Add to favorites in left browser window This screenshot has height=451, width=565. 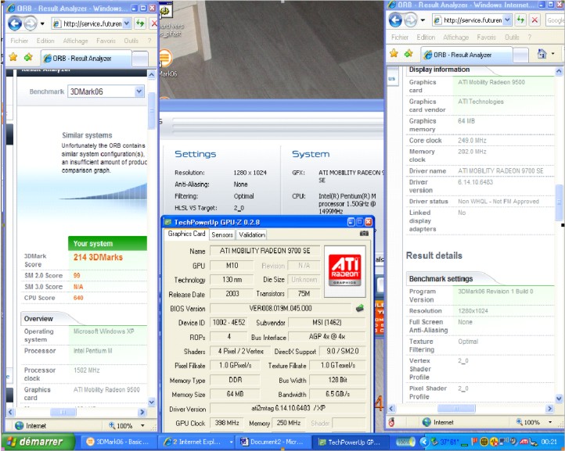28,57
